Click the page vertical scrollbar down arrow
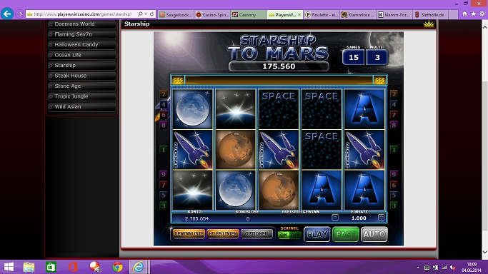Viewport: 488px width, 274px height. pos(485,252)
